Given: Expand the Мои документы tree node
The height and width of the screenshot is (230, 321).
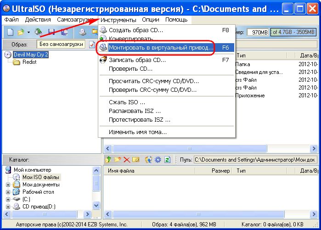Looking at the screenshot, I should (x=8, y=185).
